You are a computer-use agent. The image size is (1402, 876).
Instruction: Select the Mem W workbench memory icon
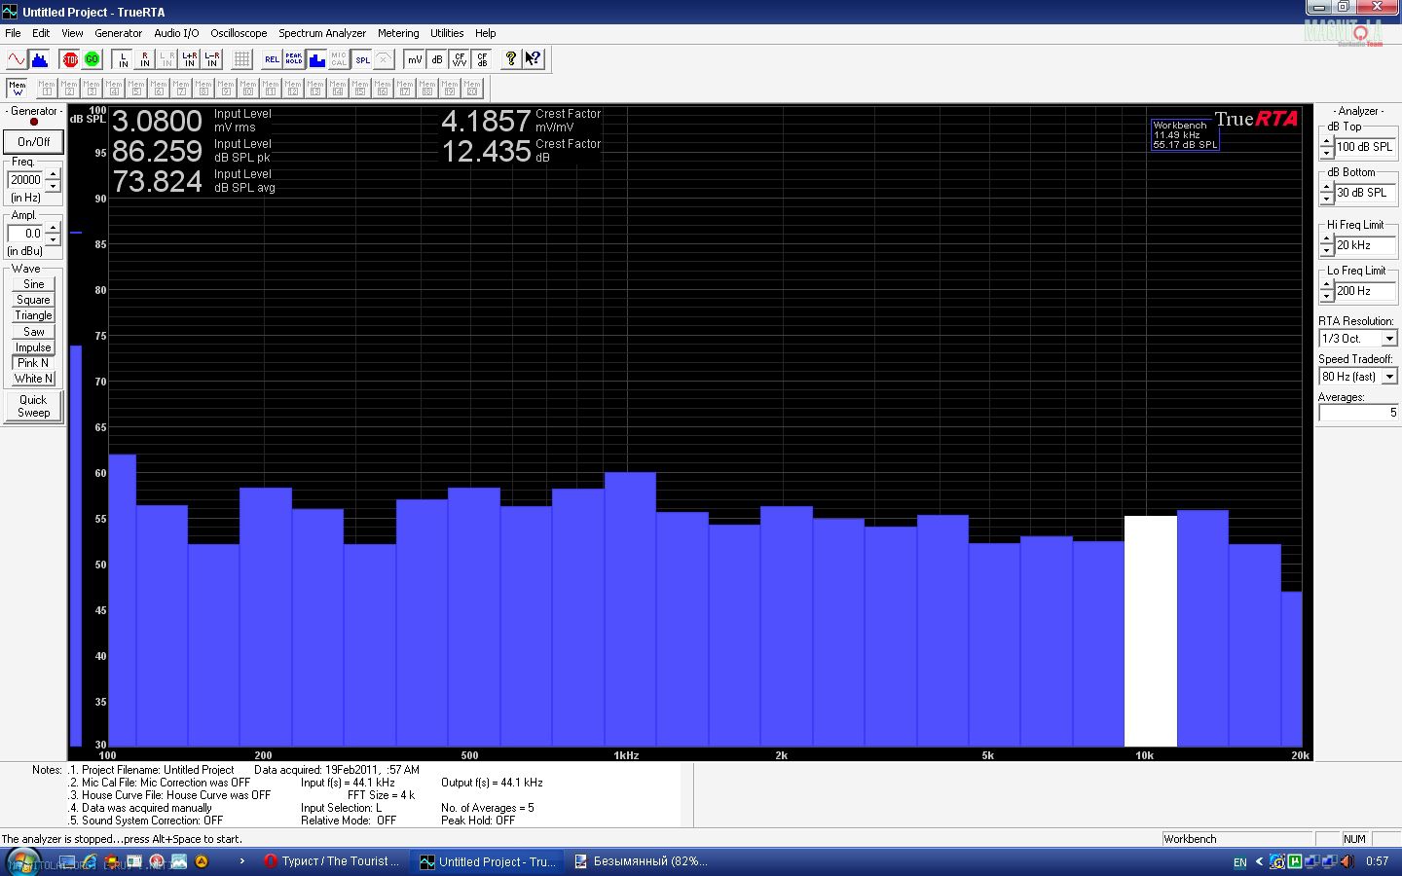[x=18, y=89]
